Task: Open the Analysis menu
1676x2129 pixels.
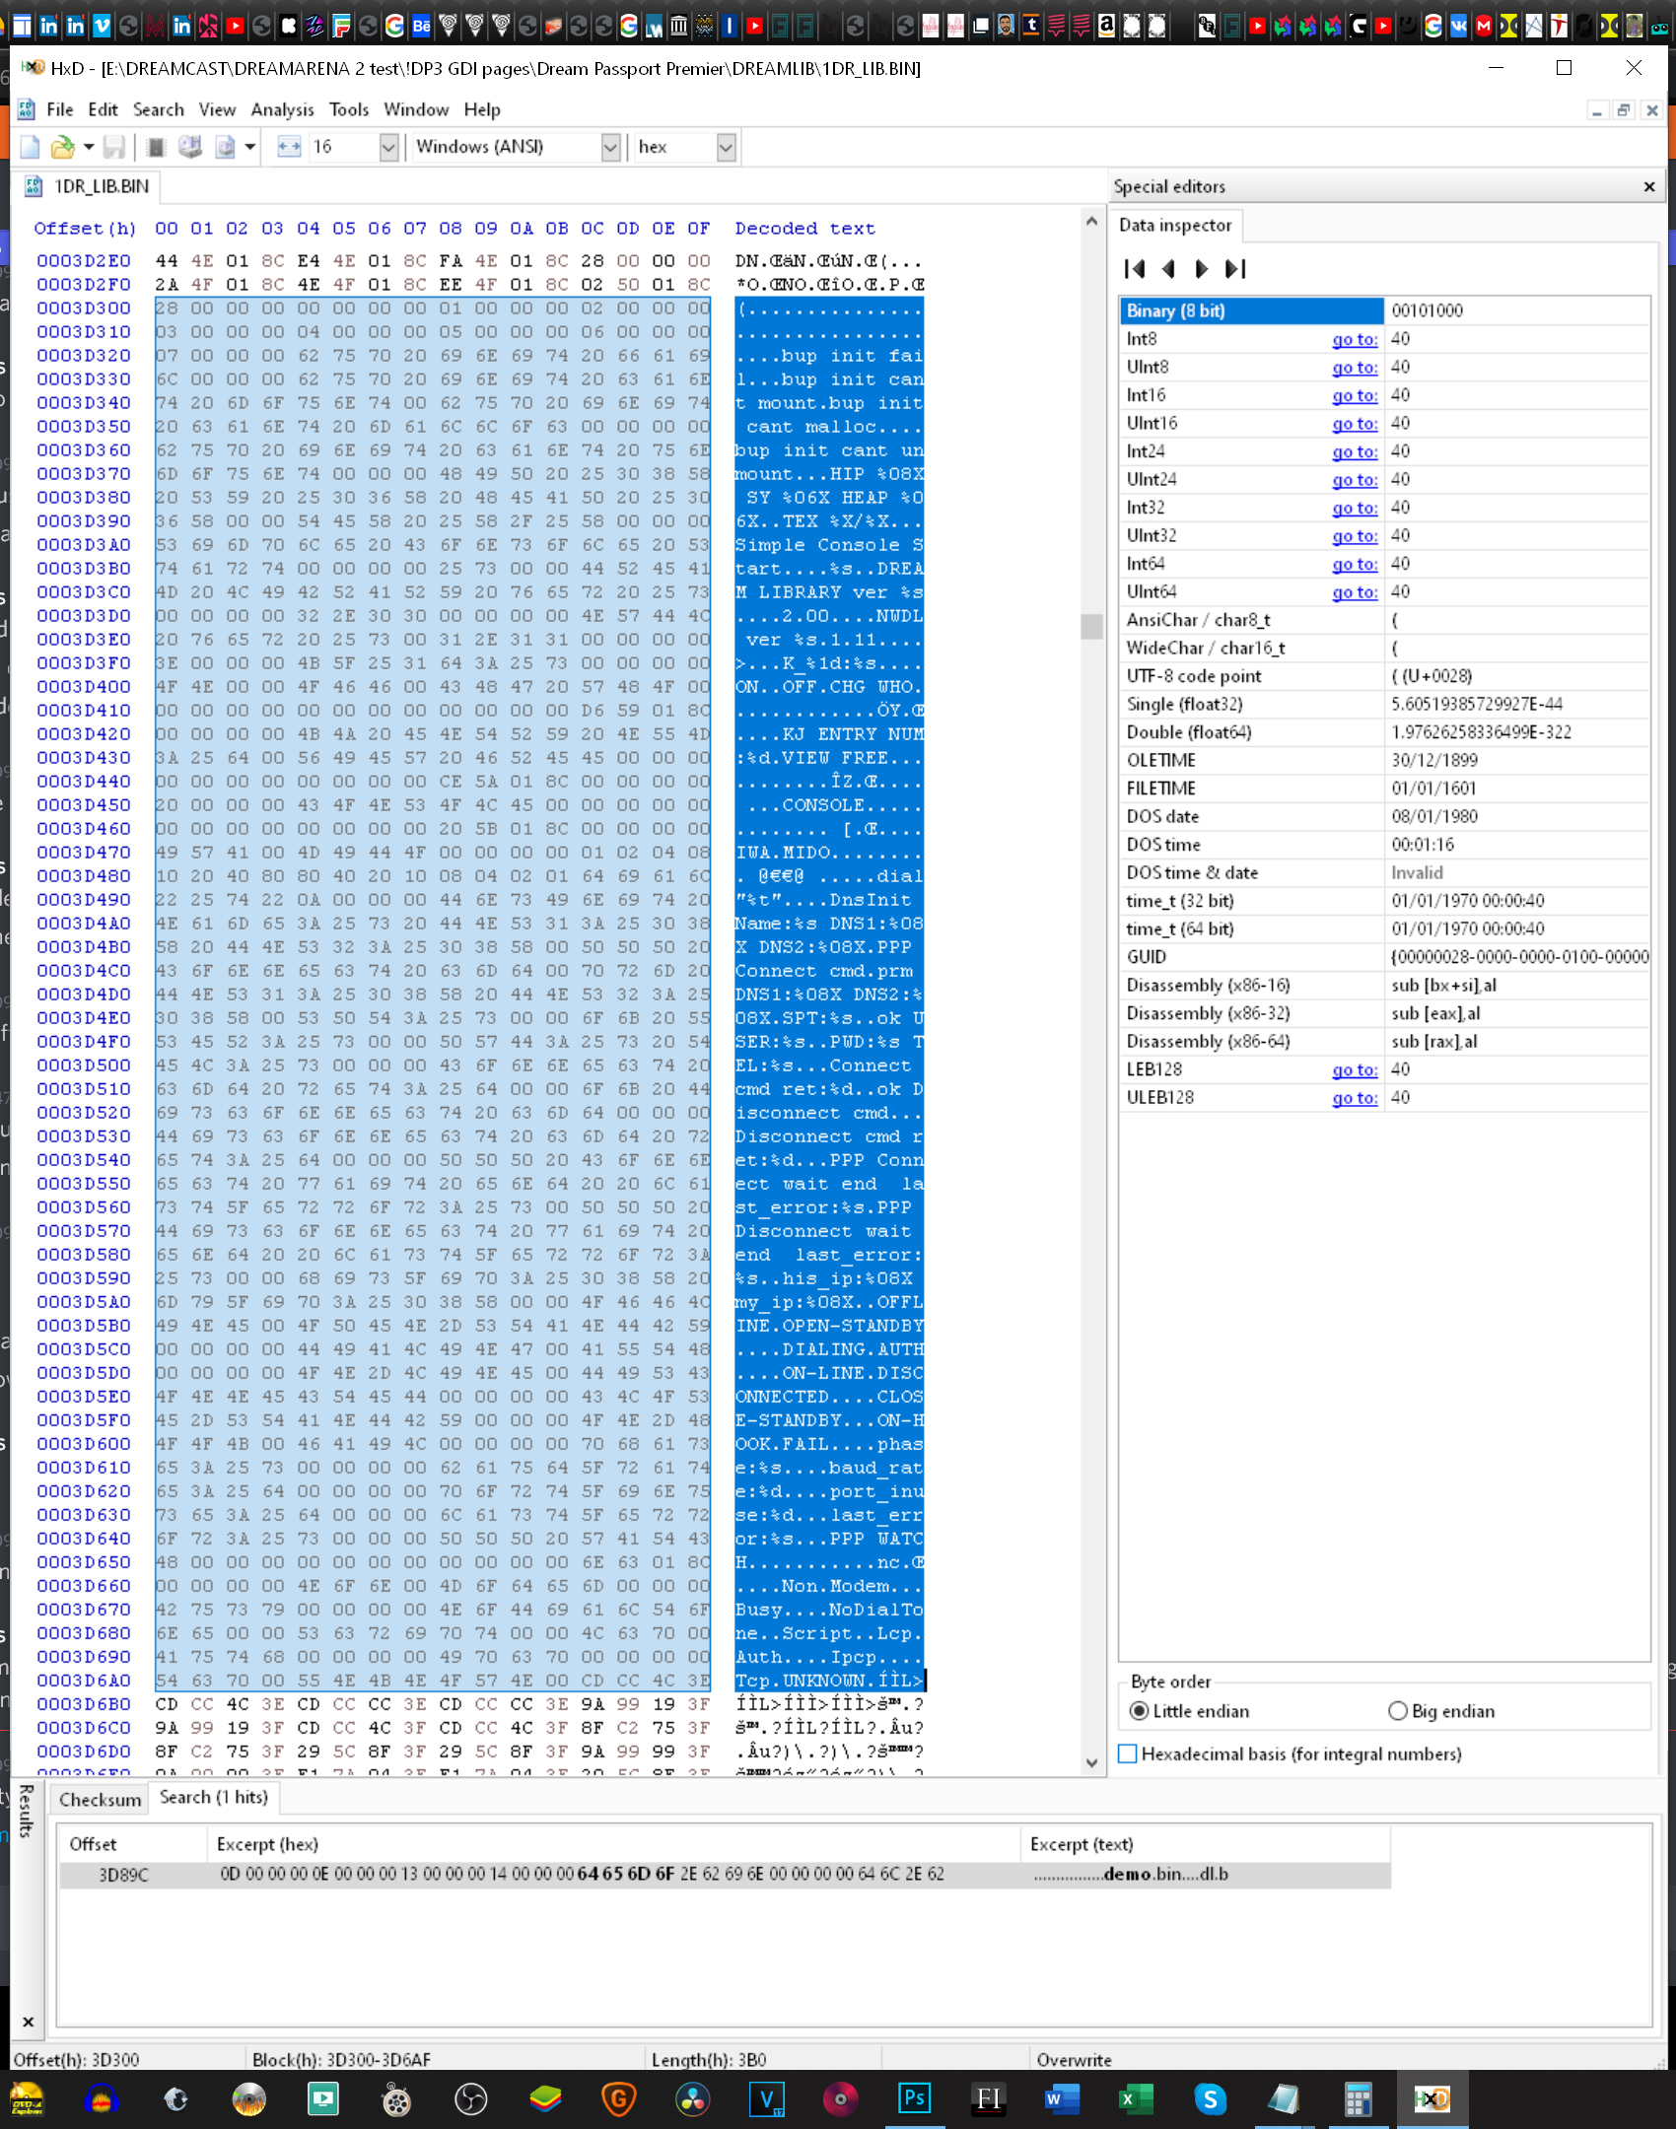Action: point(282,109)
